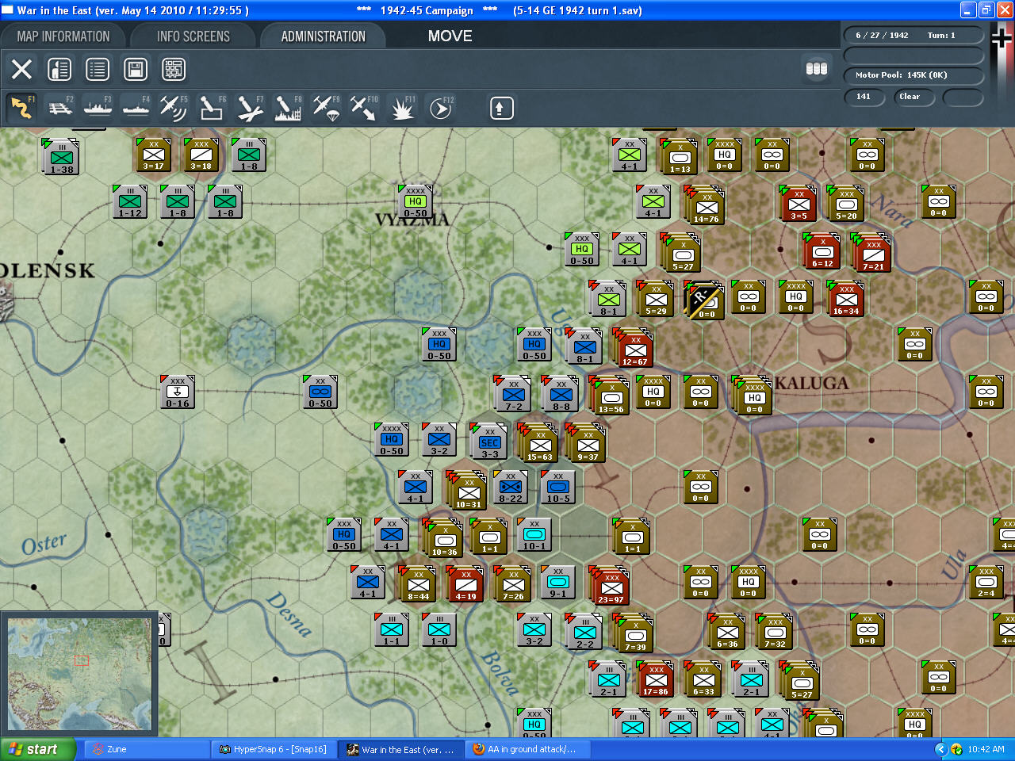Open the brick-pattern preferences icon
This screenshot has width=1015, height=761.
point(174,69)
